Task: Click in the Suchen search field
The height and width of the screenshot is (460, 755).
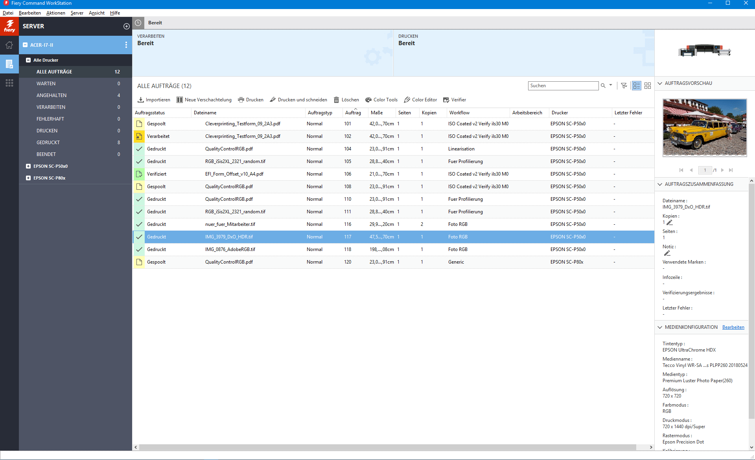Action: click(562, 86)
